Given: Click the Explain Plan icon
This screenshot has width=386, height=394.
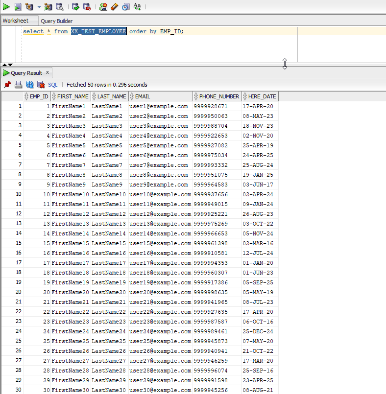Looking at the screenshot, I should pos(29,7).
